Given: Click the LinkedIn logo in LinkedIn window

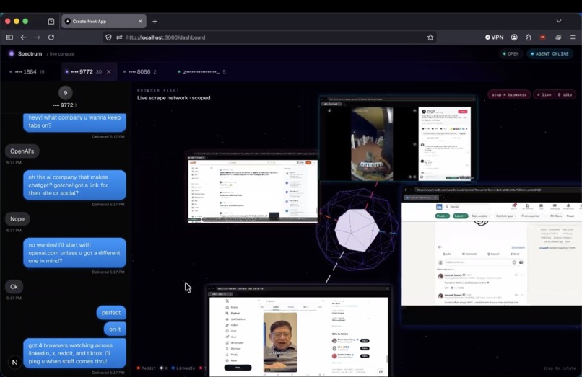Looking at the screenshot, I should 439,207.
